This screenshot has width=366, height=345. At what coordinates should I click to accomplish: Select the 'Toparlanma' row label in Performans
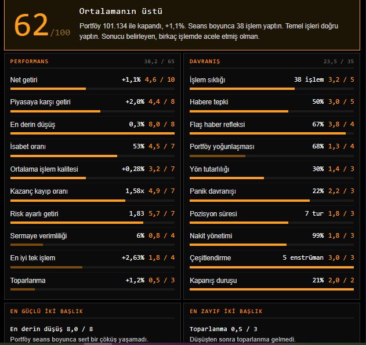pyautogui.click(x=28, y=281)
